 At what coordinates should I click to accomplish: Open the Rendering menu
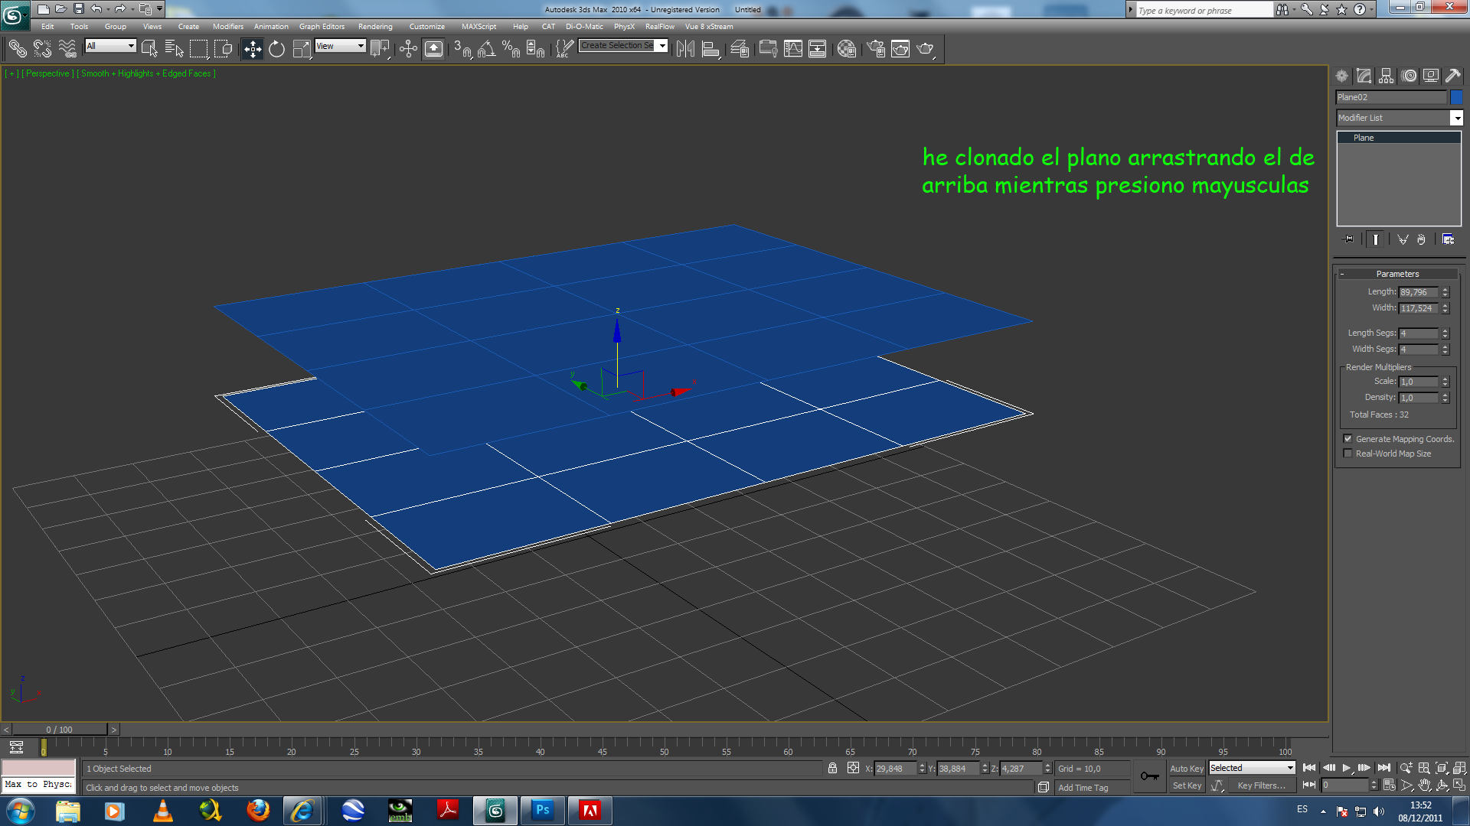point(374,27)
